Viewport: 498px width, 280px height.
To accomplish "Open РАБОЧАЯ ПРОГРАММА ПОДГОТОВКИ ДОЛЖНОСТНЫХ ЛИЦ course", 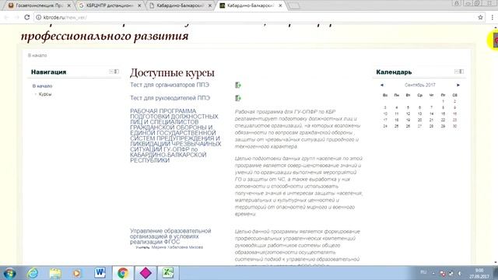I will 176,135.
